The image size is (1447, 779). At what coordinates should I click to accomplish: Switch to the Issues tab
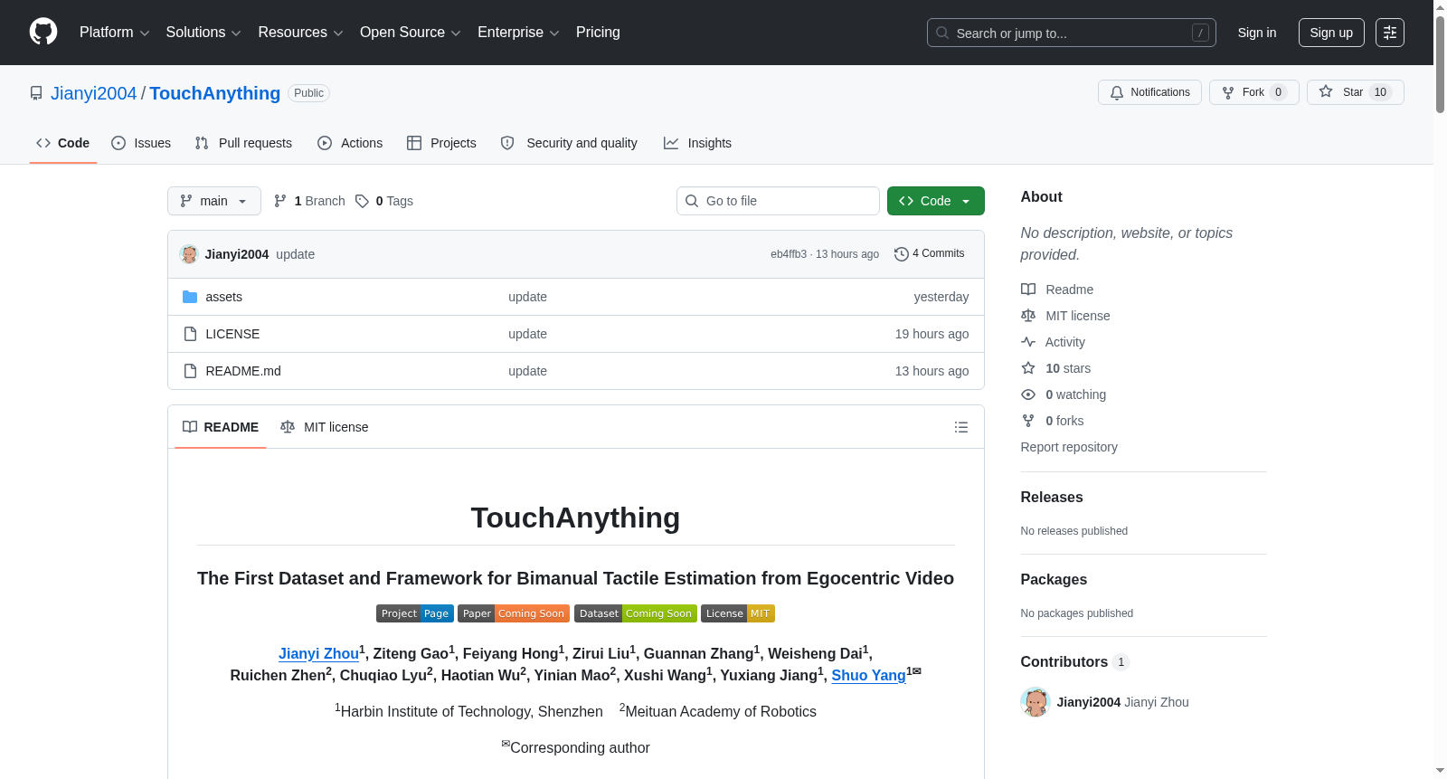point(141,143)
